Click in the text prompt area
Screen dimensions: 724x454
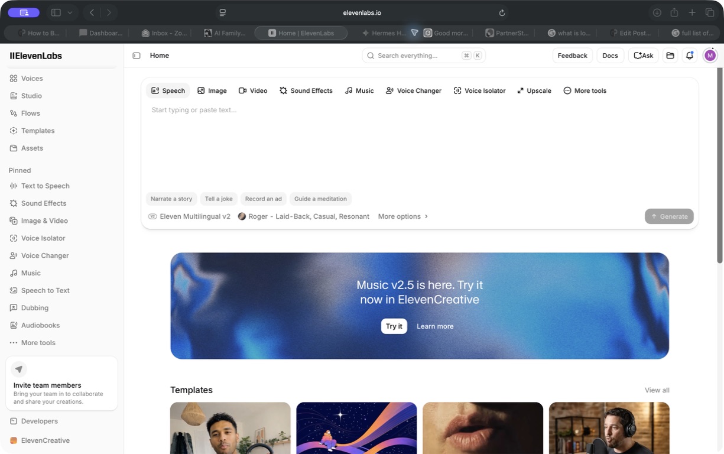point(419,145)
